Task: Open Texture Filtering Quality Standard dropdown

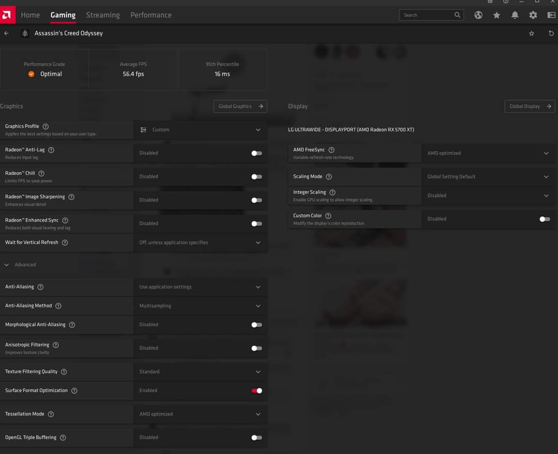Action: [x=200, y=372]
